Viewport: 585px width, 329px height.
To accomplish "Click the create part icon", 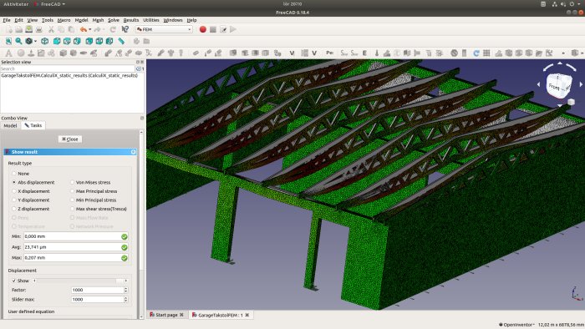I will [136, 41].
